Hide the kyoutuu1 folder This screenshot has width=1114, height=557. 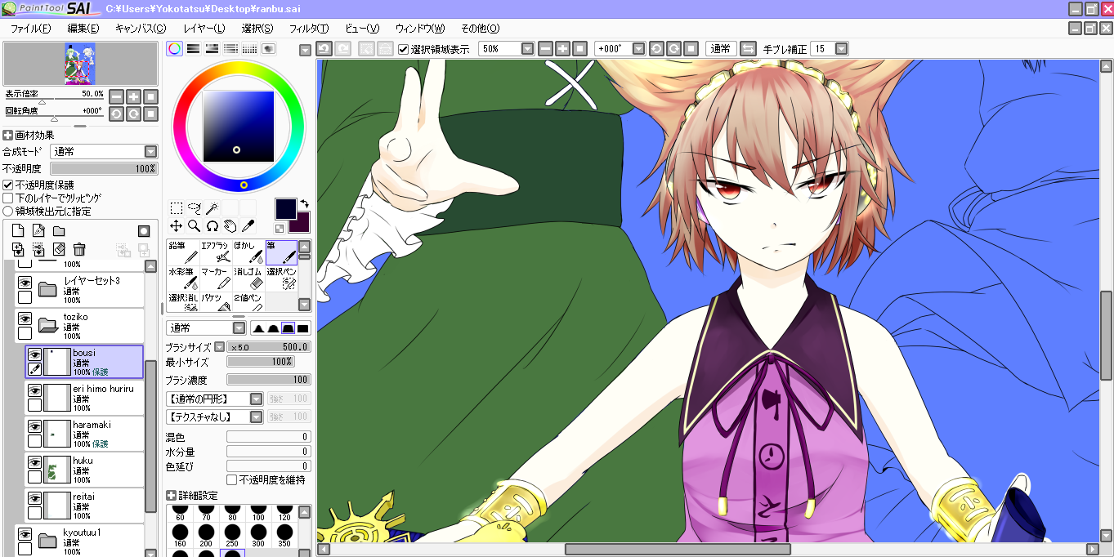(25, 534)
